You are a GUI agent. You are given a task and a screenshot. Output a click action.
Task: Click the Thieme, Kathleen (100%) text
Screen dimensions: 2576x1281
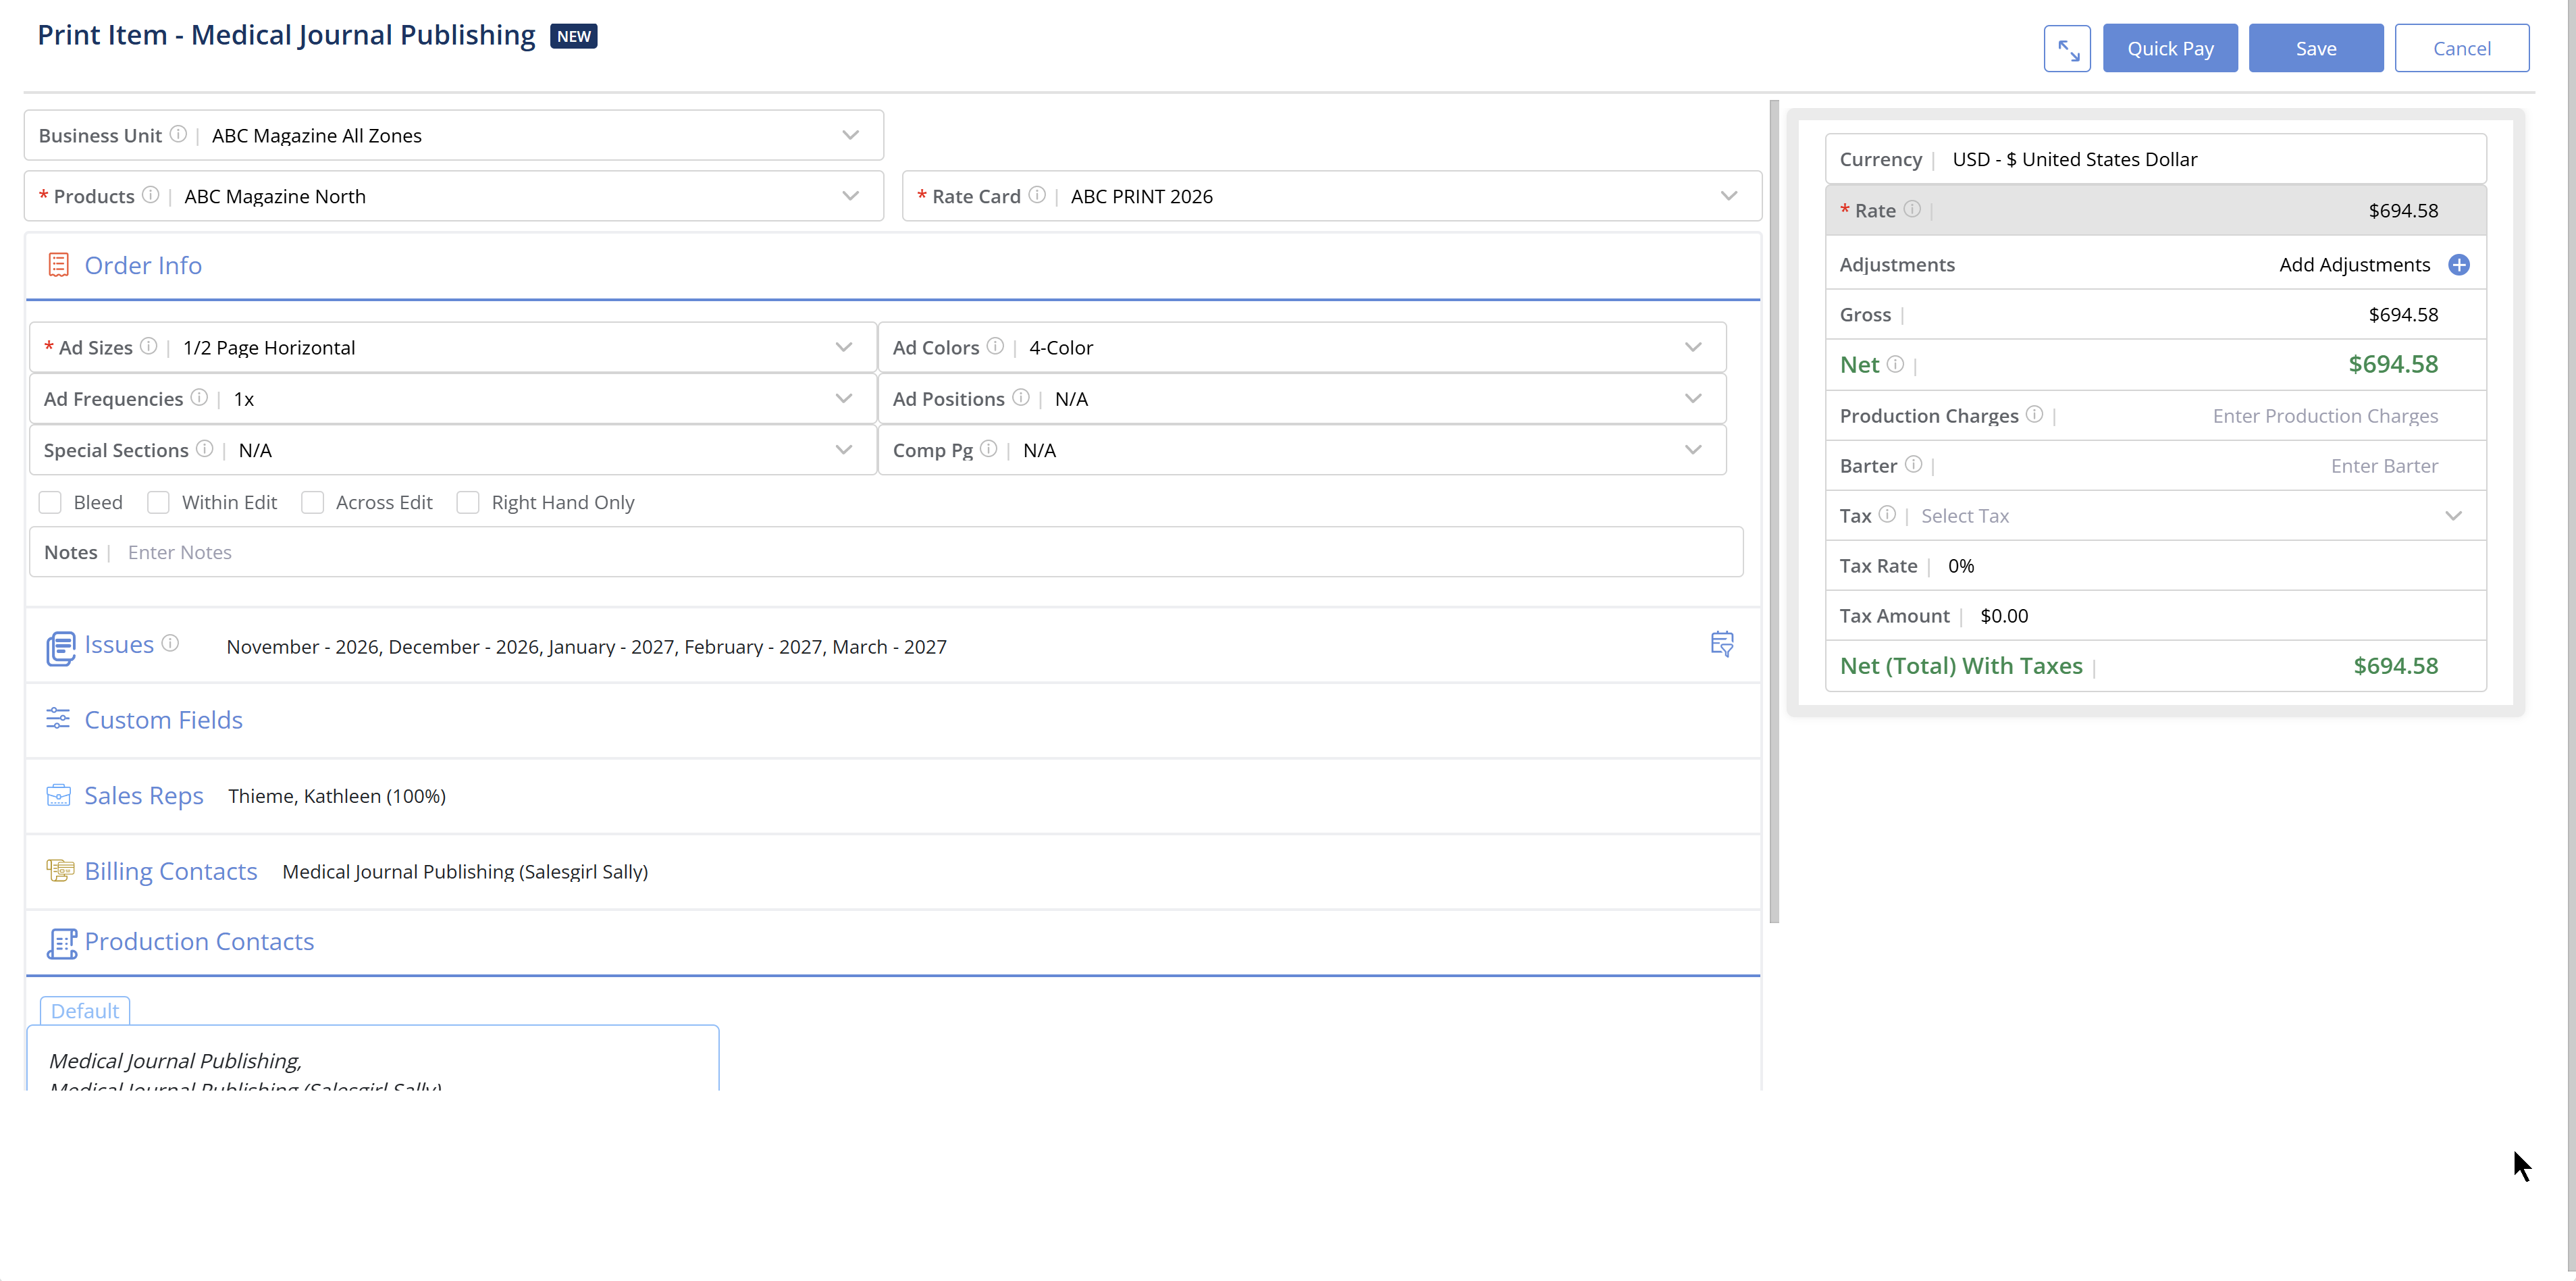pos(337,796)
